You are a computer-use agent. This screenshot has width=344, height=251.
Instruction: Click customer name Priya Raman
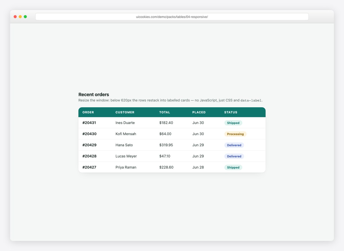pos(126,167)
